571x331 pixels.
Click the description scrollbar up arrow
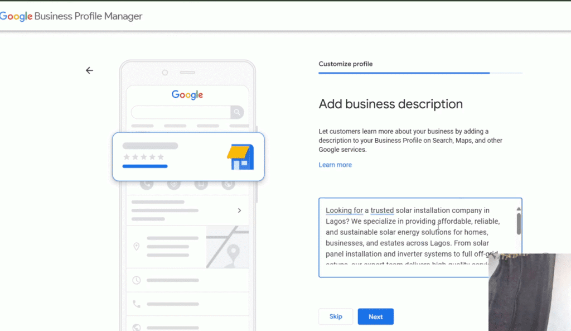(519, 209)
